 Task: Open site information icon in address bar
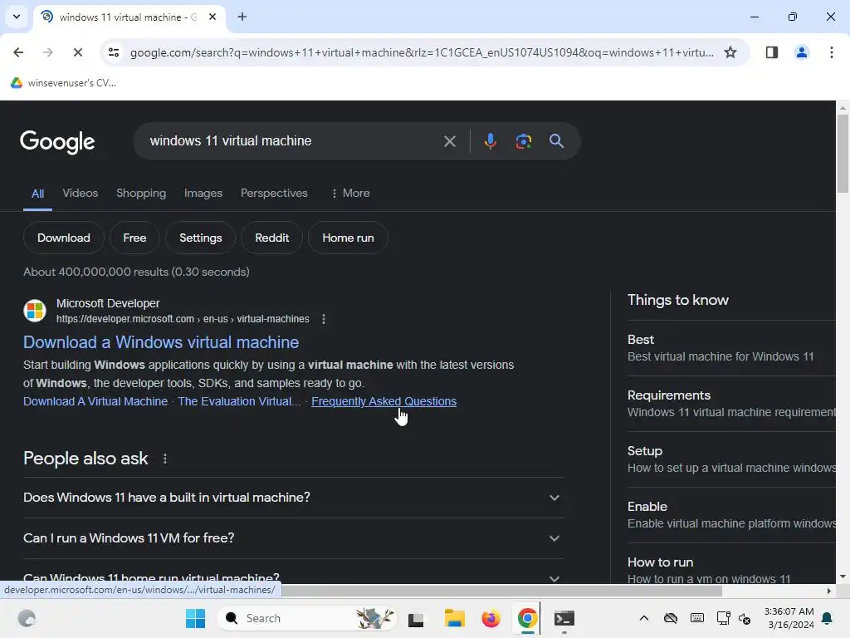point(113,52)
